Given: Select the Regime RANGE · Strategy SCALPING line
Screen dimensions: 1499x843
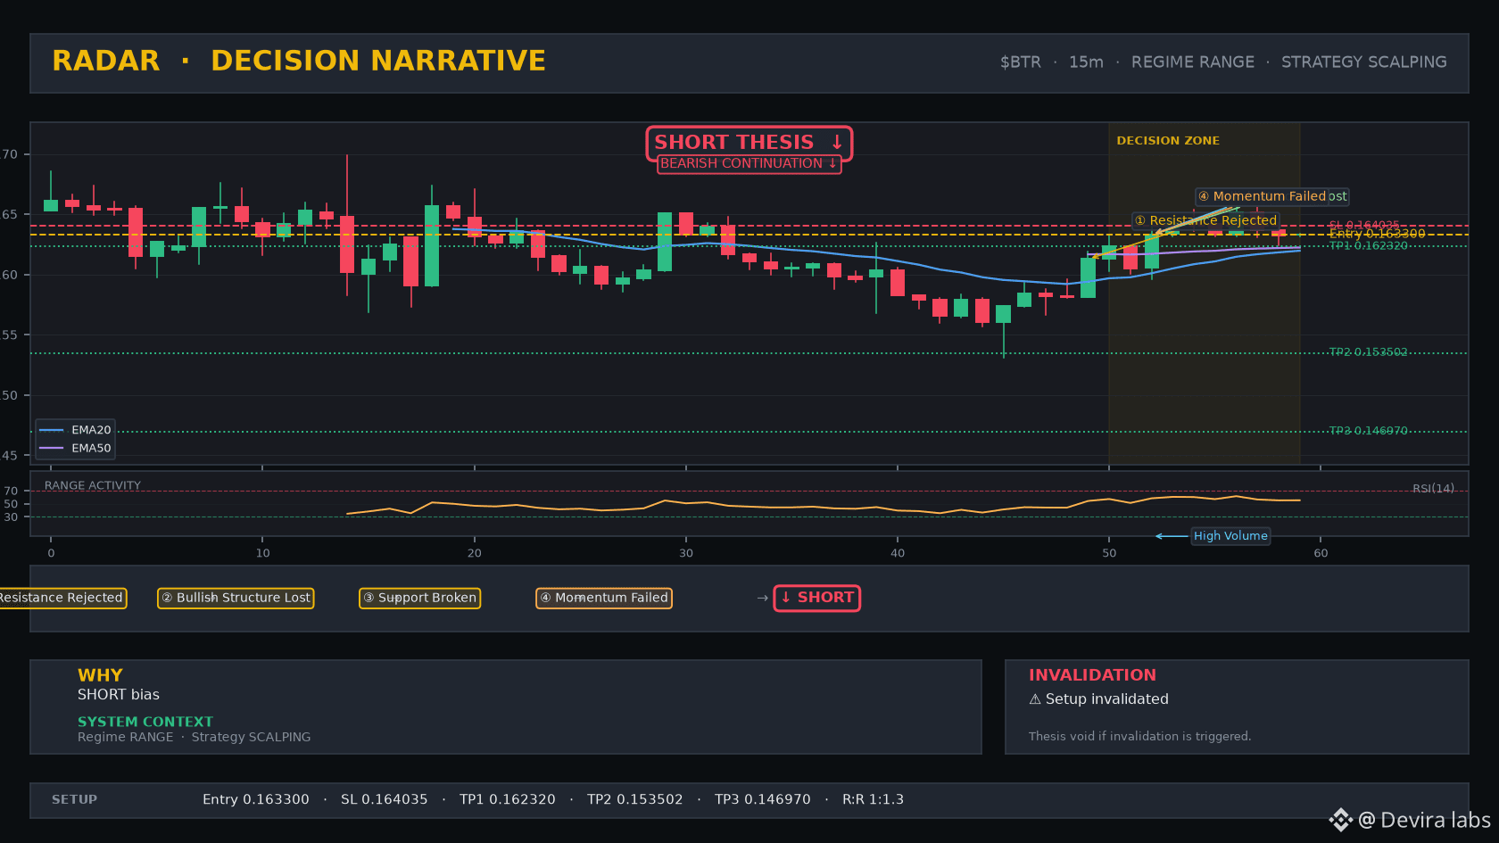Looking at the screenshot, I should [x=195, y=737].
